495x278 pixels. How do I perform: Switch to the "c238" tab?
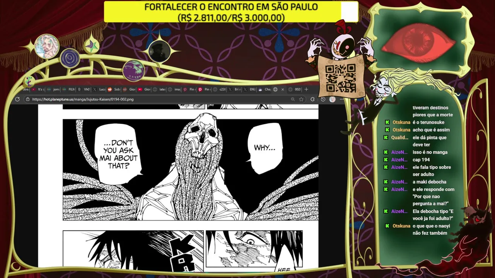coord(219,89)
